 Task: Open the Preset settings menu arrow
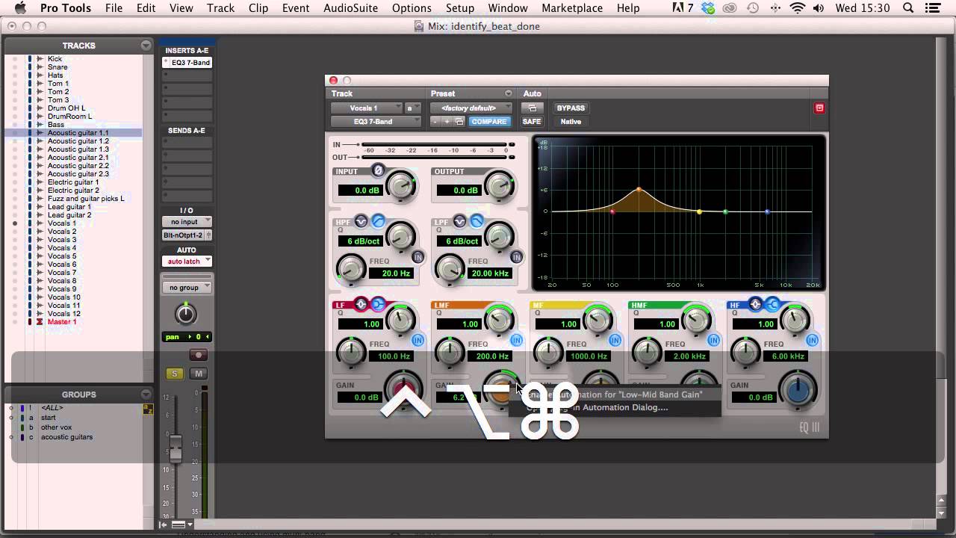point(509,93)
